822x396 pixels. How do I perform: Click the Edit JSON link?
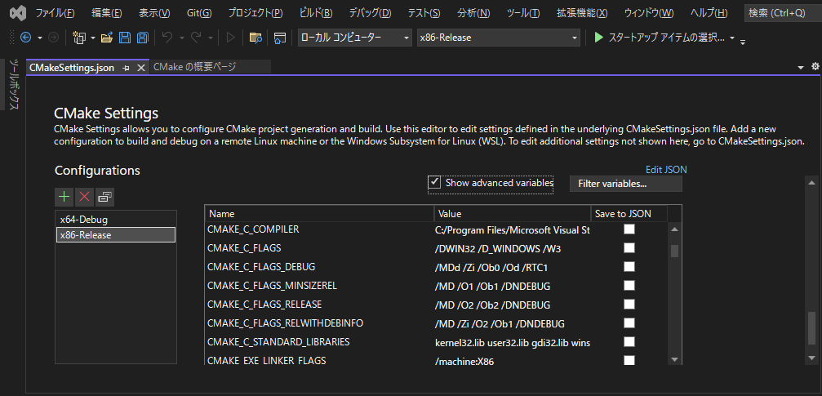coord(666,169)
